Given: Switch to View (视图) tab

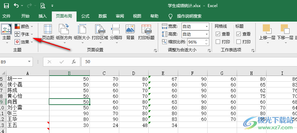Looking at the screenshot, I should pos(137,16).
